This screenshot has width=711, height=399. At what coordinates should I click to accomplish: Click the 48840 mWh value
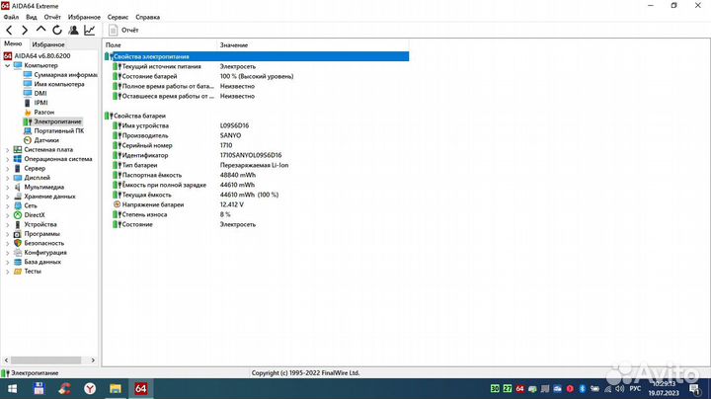238,175
